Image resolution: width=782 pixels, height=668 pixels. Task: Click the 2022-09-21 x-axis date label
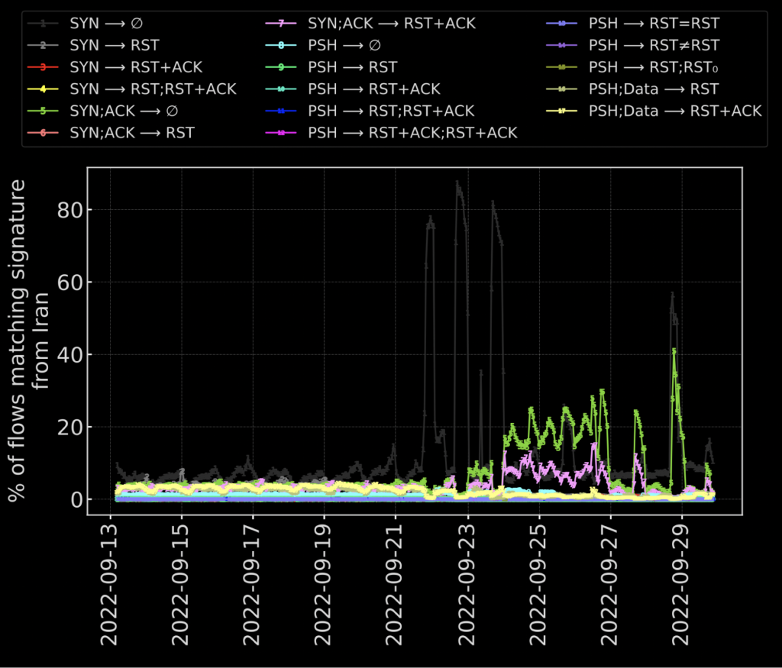click(396, 582)
